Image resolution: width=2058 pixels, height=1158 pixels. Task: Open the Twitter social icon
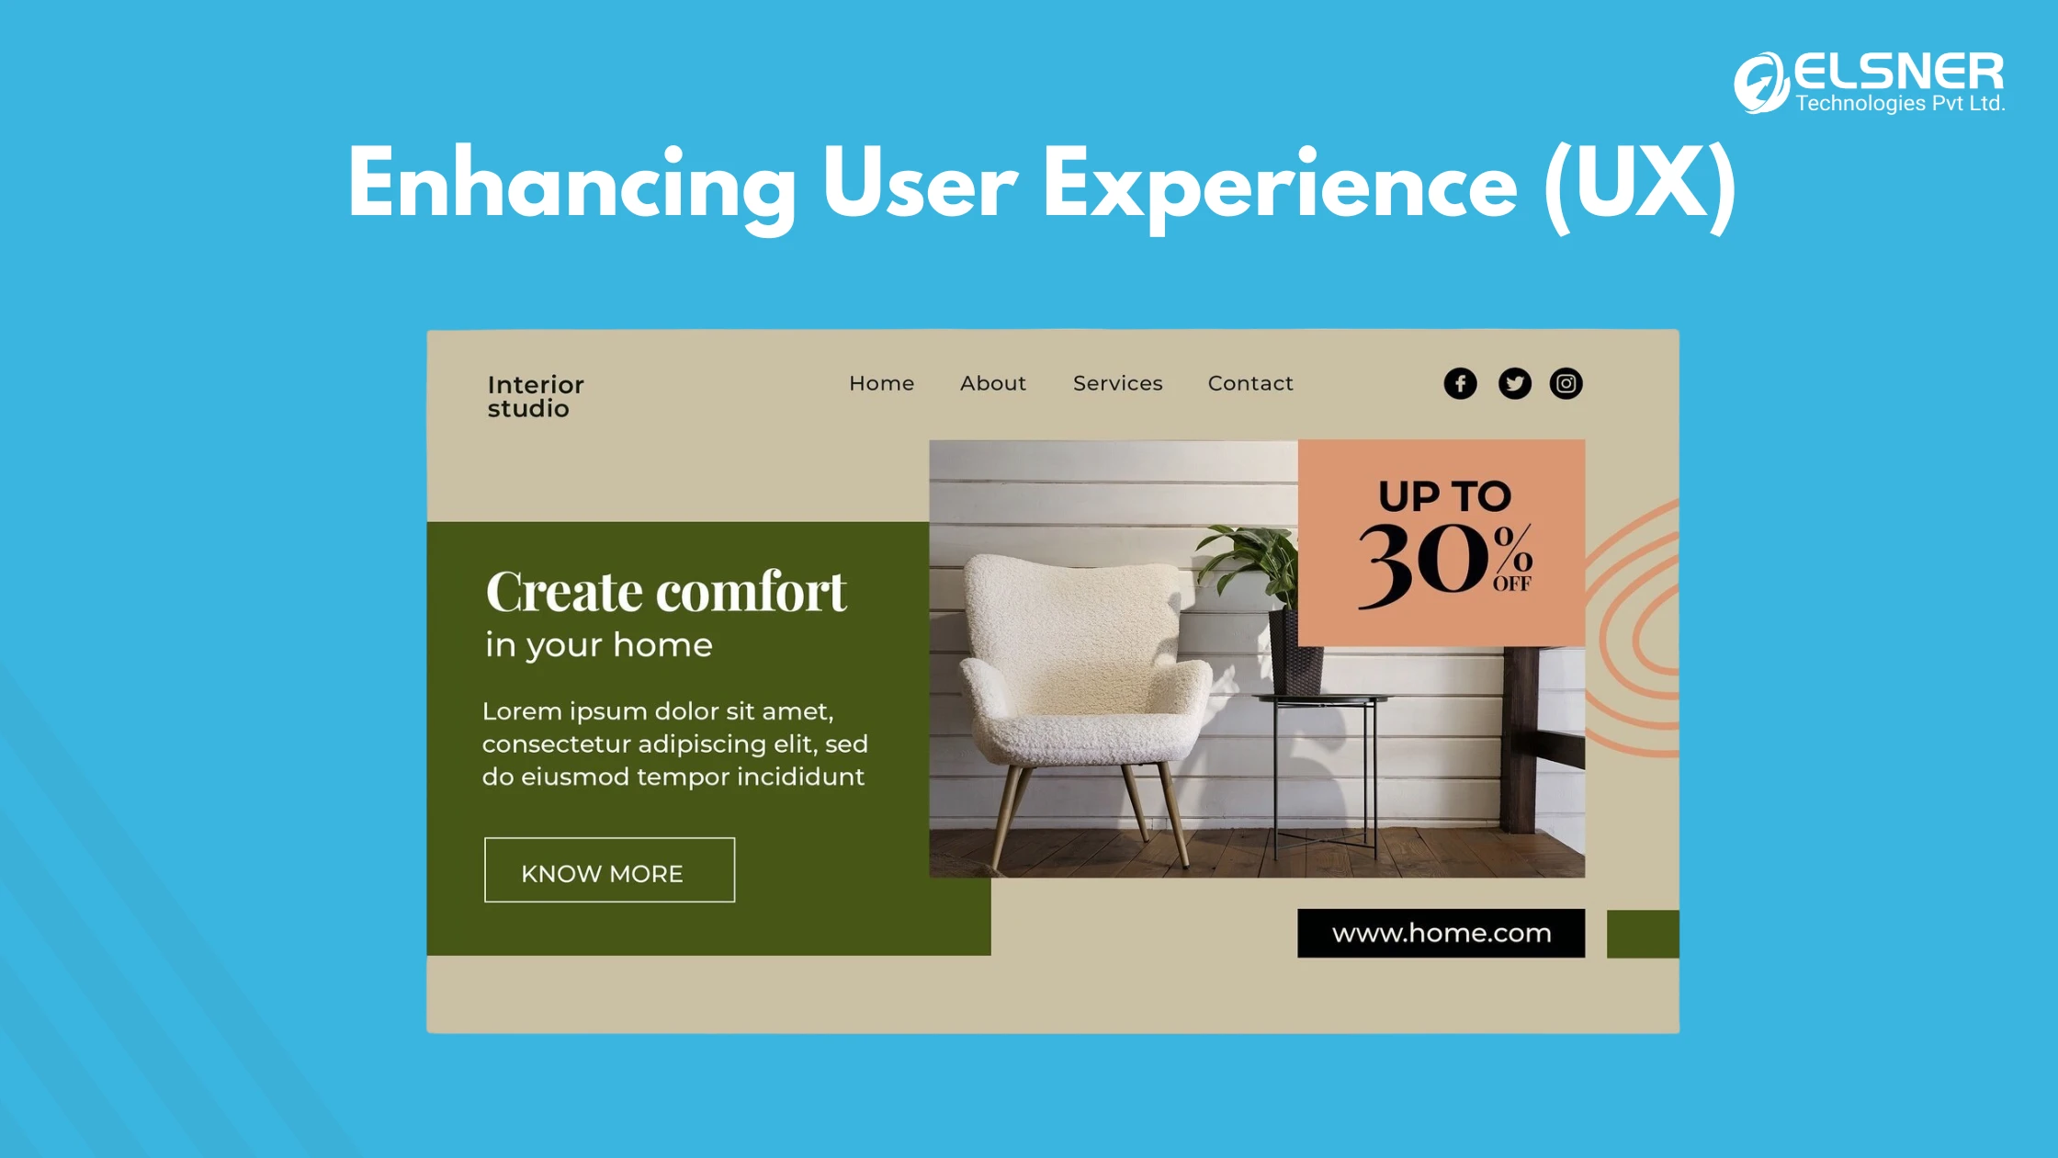click(x=1514, y=383)
